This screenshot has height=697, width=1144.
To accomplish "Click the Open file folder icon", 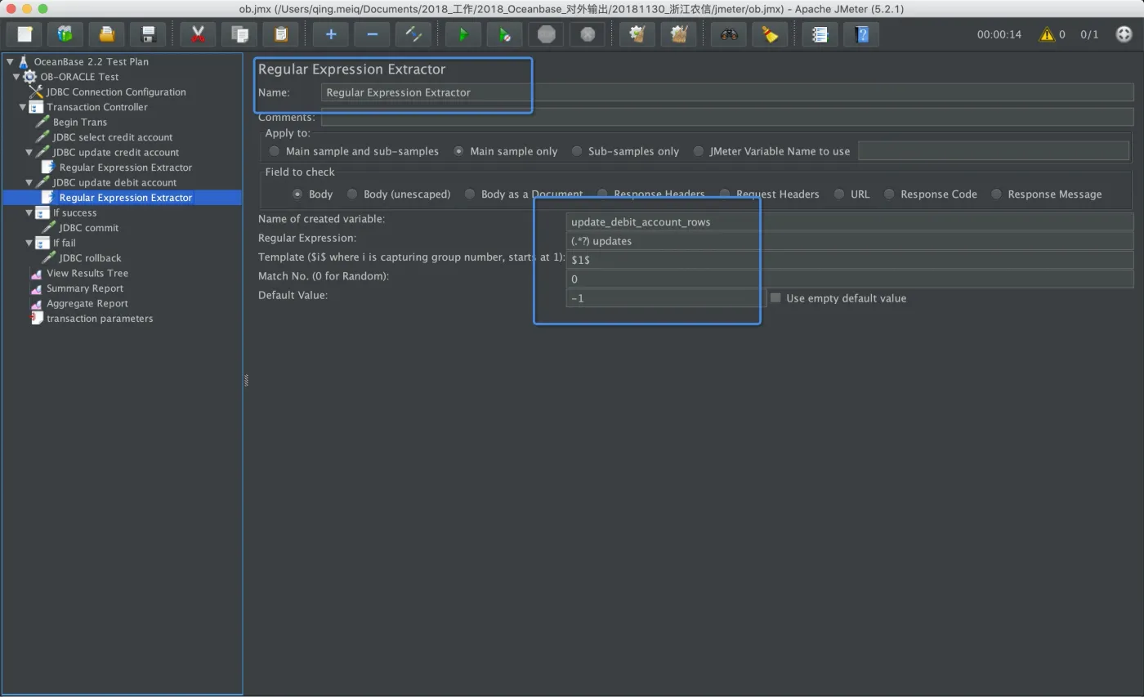I will click(x=106, y=34).
